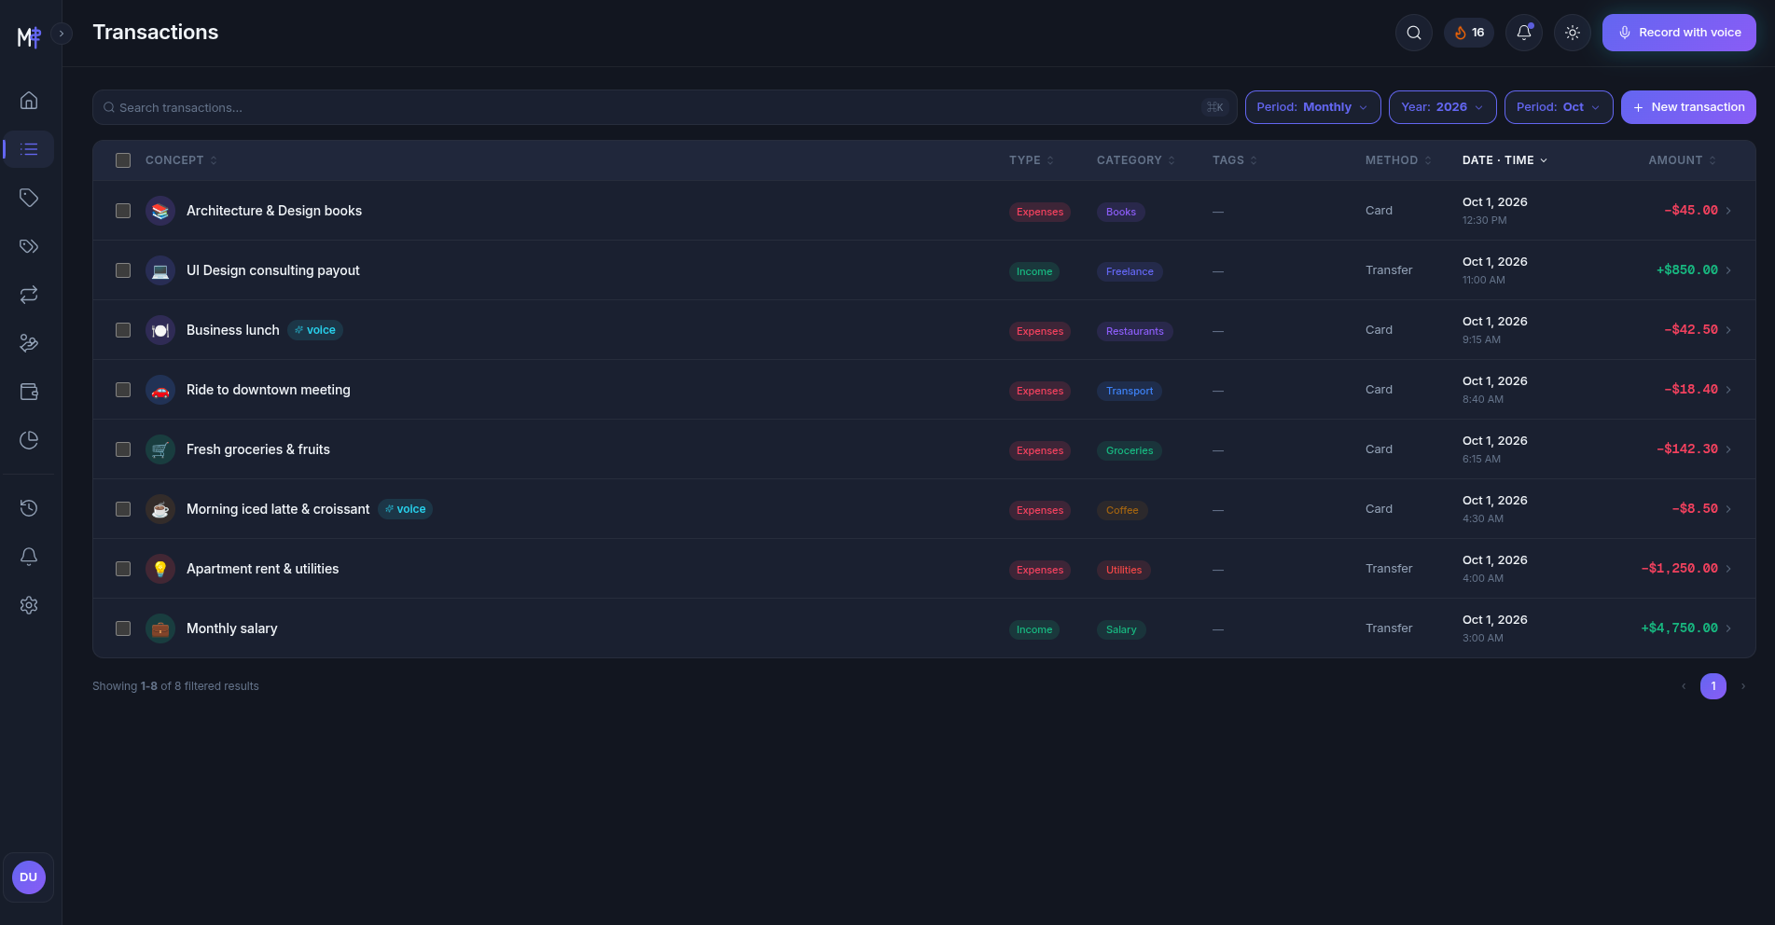Open the recurring arrows icon in sidebar
Screen dimensions: 1775x925
click(29, 295)
